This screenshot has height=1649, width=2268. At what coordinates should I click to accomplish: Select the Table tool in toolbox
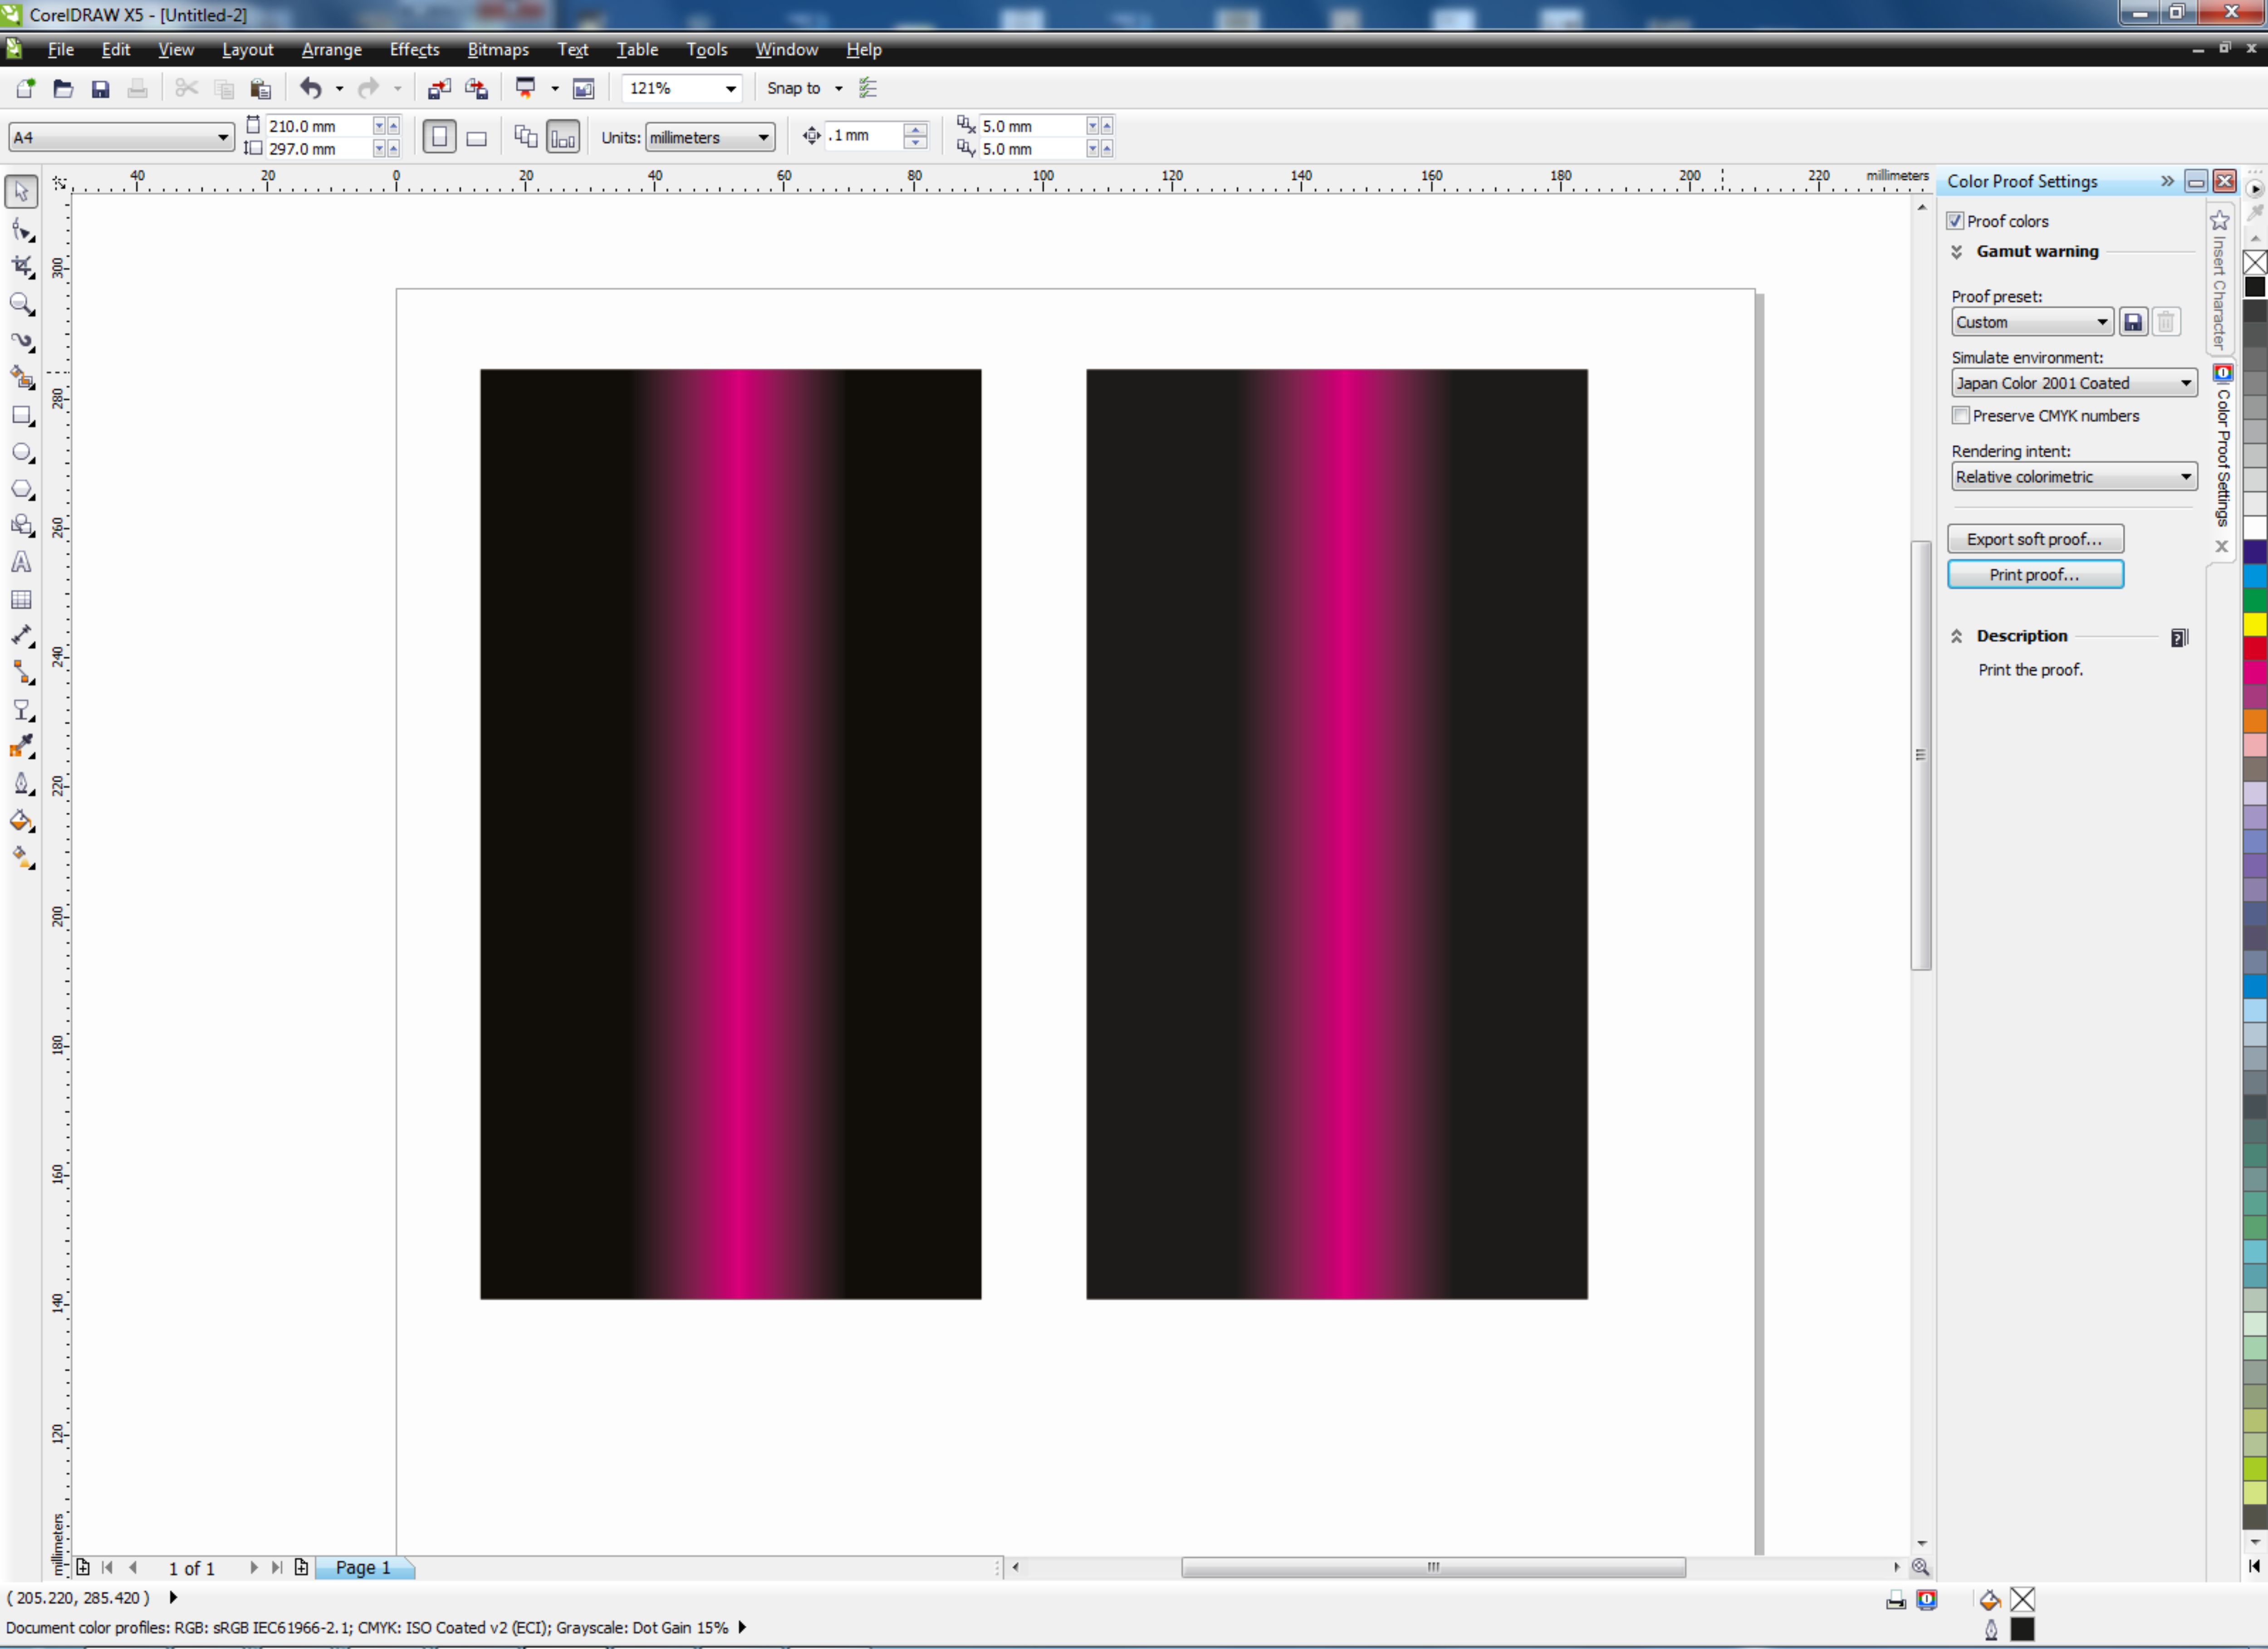point(21,599)
